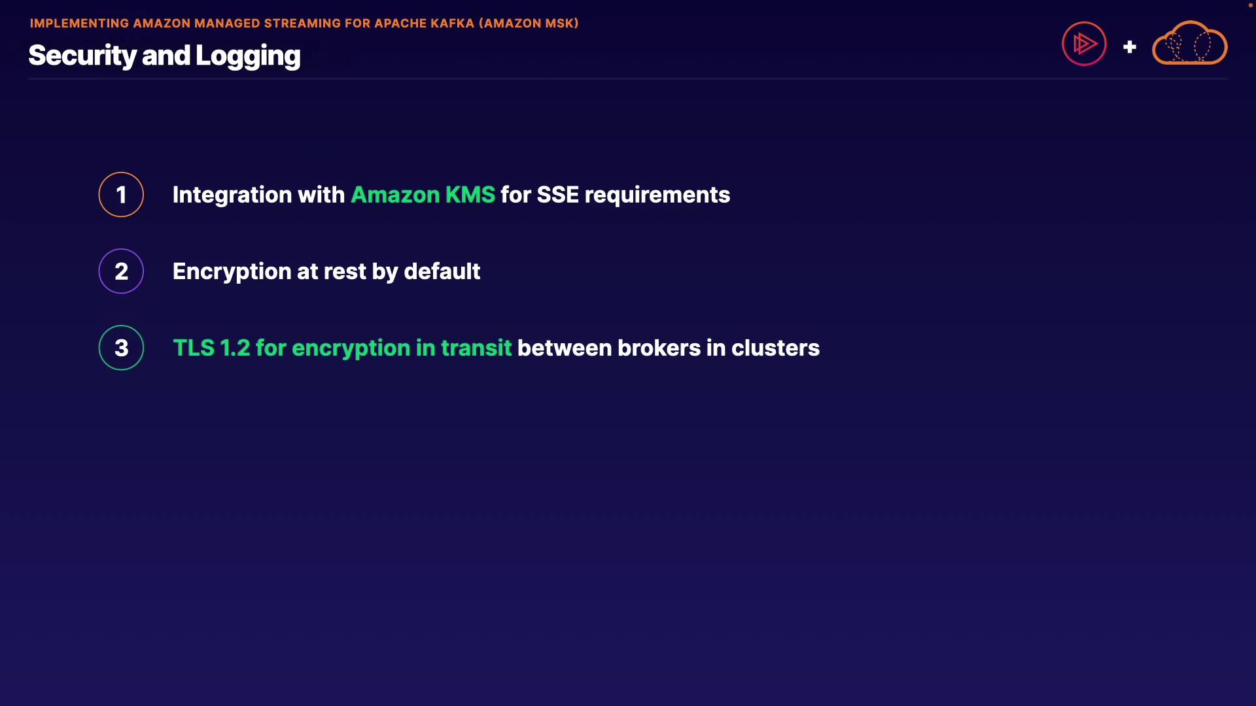The image size is (1256, 706).
Task: Select the orange number 1 circle
Action: pos(121,195)
